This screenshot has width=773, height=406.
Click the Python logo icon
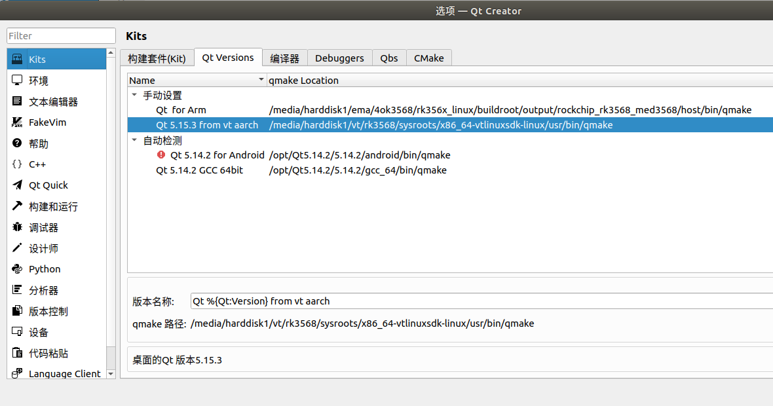click(x=17, y=268)
